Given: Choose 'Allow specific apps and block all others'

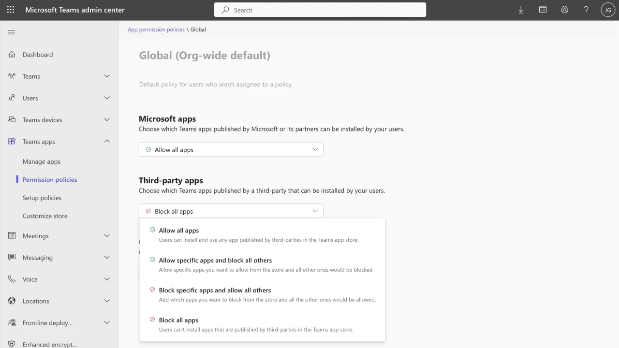Looking at the screenshot, I should pos(215,261).
